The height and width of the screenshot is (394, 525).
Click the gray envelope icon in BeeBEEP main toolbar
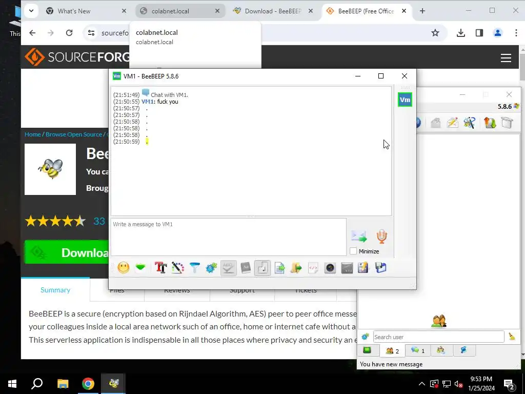click(x=436, y=123)
